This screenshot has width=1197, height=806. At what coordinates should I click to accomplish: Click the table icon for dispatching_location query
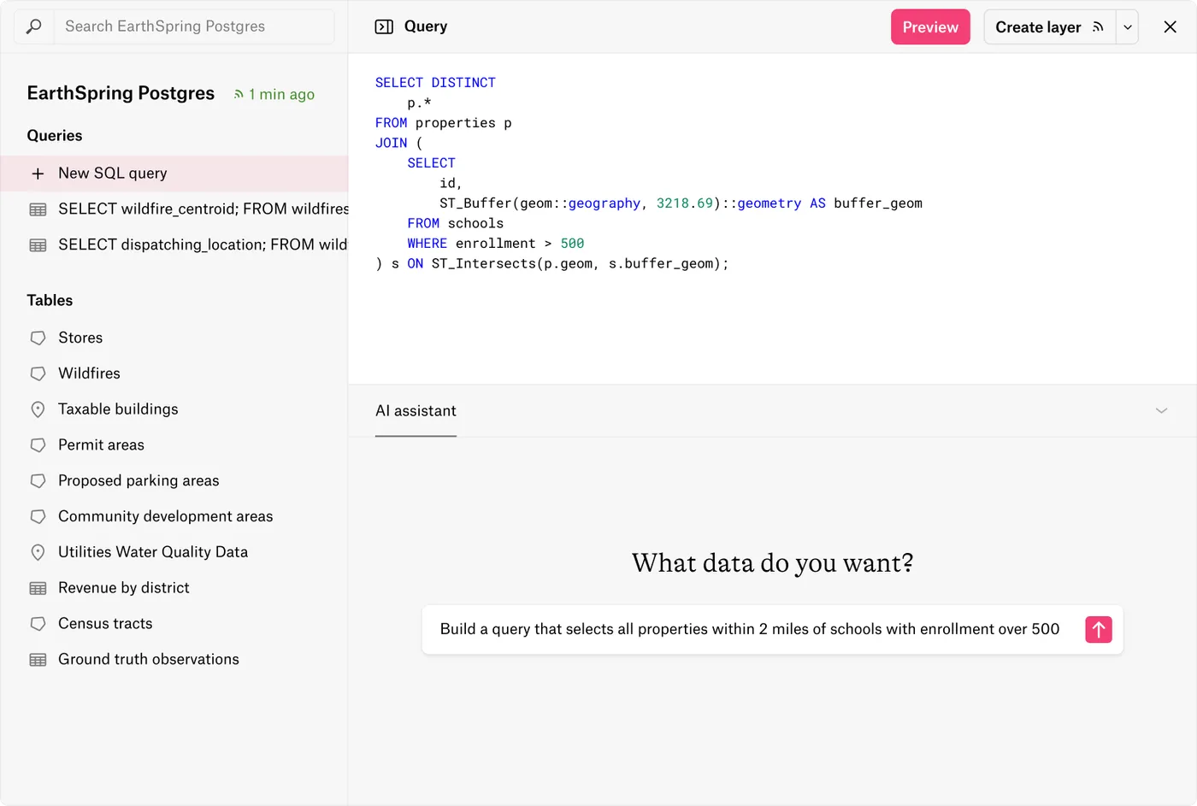click(x=38, y=245)
